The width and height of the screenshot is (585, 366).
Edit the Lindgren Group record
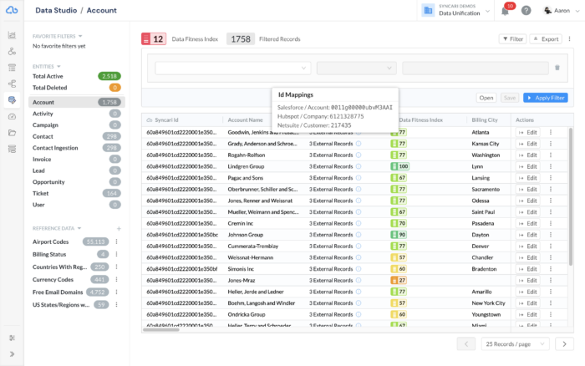(x=528, y=166)
